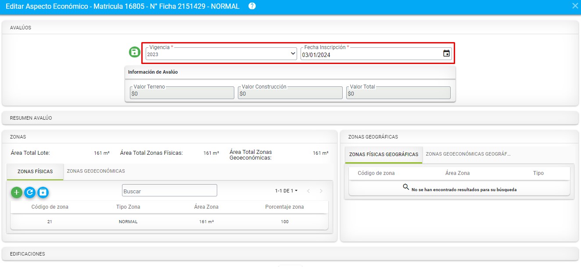Click the 161 m² cell in zone row 21
The image size is (581, 267).
click(206, 222)
